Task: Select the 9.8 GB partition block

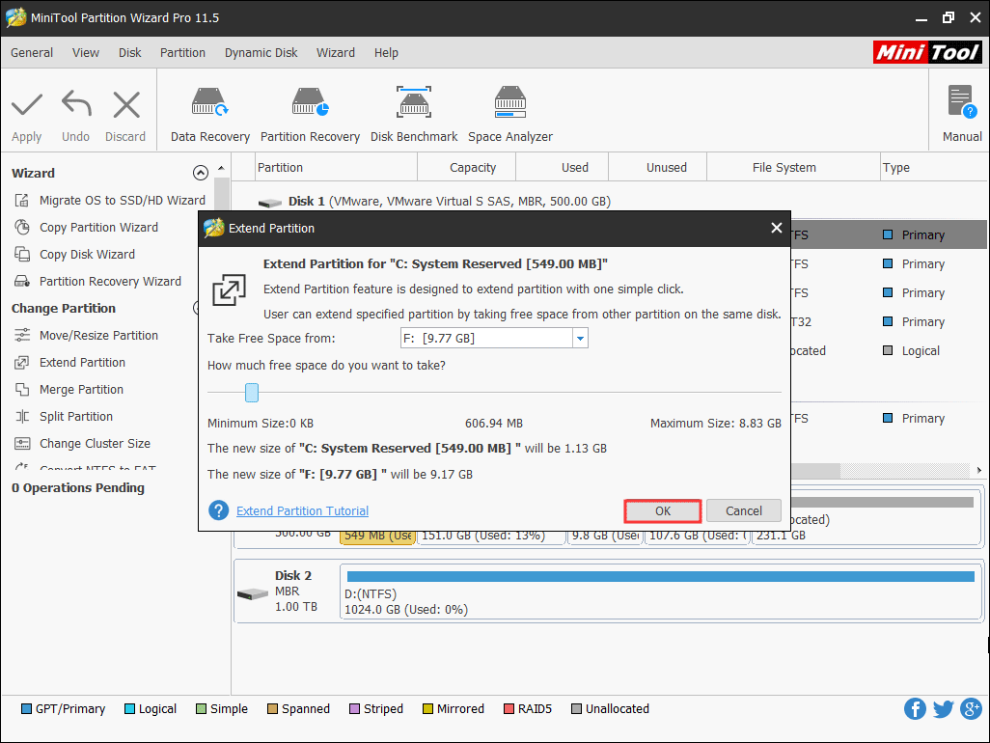Action: coord(604,536)
